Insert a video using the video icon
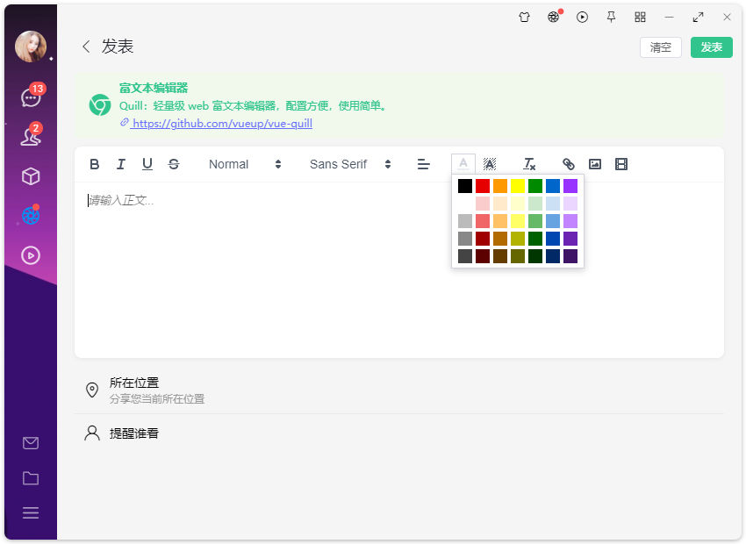The height and width of the screenshot is (544, 746). click(x=621, y=164)
